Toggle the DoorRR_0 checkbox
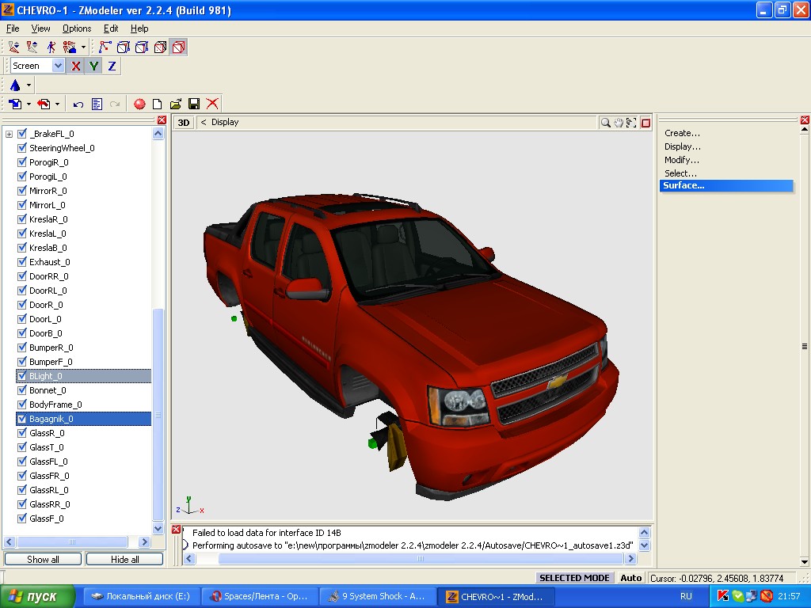811x608 pixels. tap(21, 276)
